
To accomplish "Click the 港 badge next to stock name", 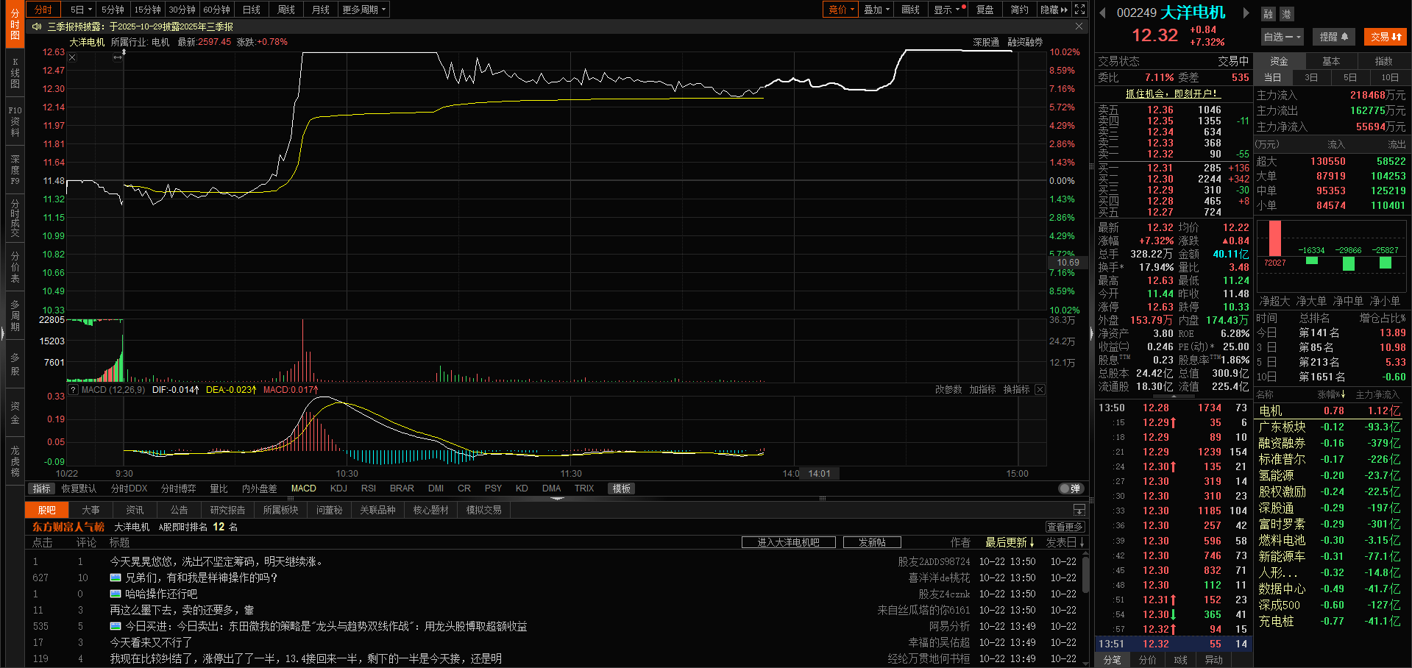I will point(1286,14).
